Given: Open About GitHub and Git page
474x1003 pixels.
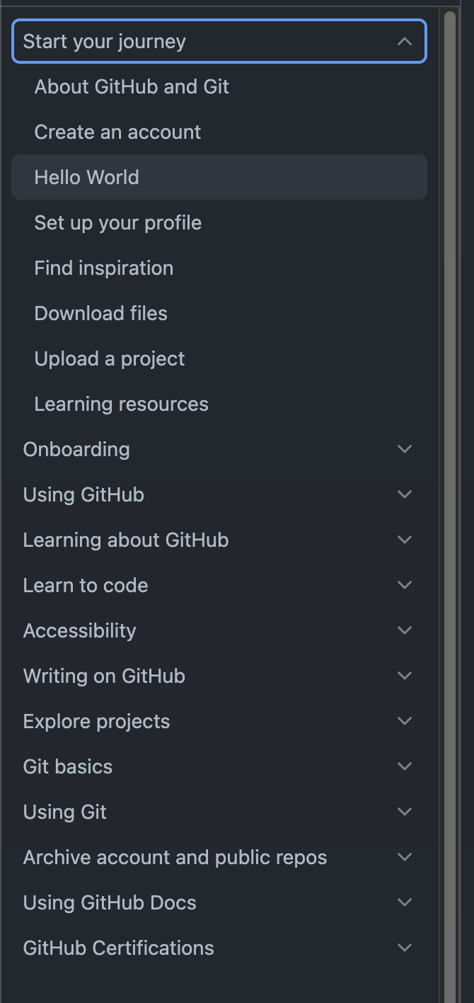Looking at the screenshot, I should pos(132,87).
